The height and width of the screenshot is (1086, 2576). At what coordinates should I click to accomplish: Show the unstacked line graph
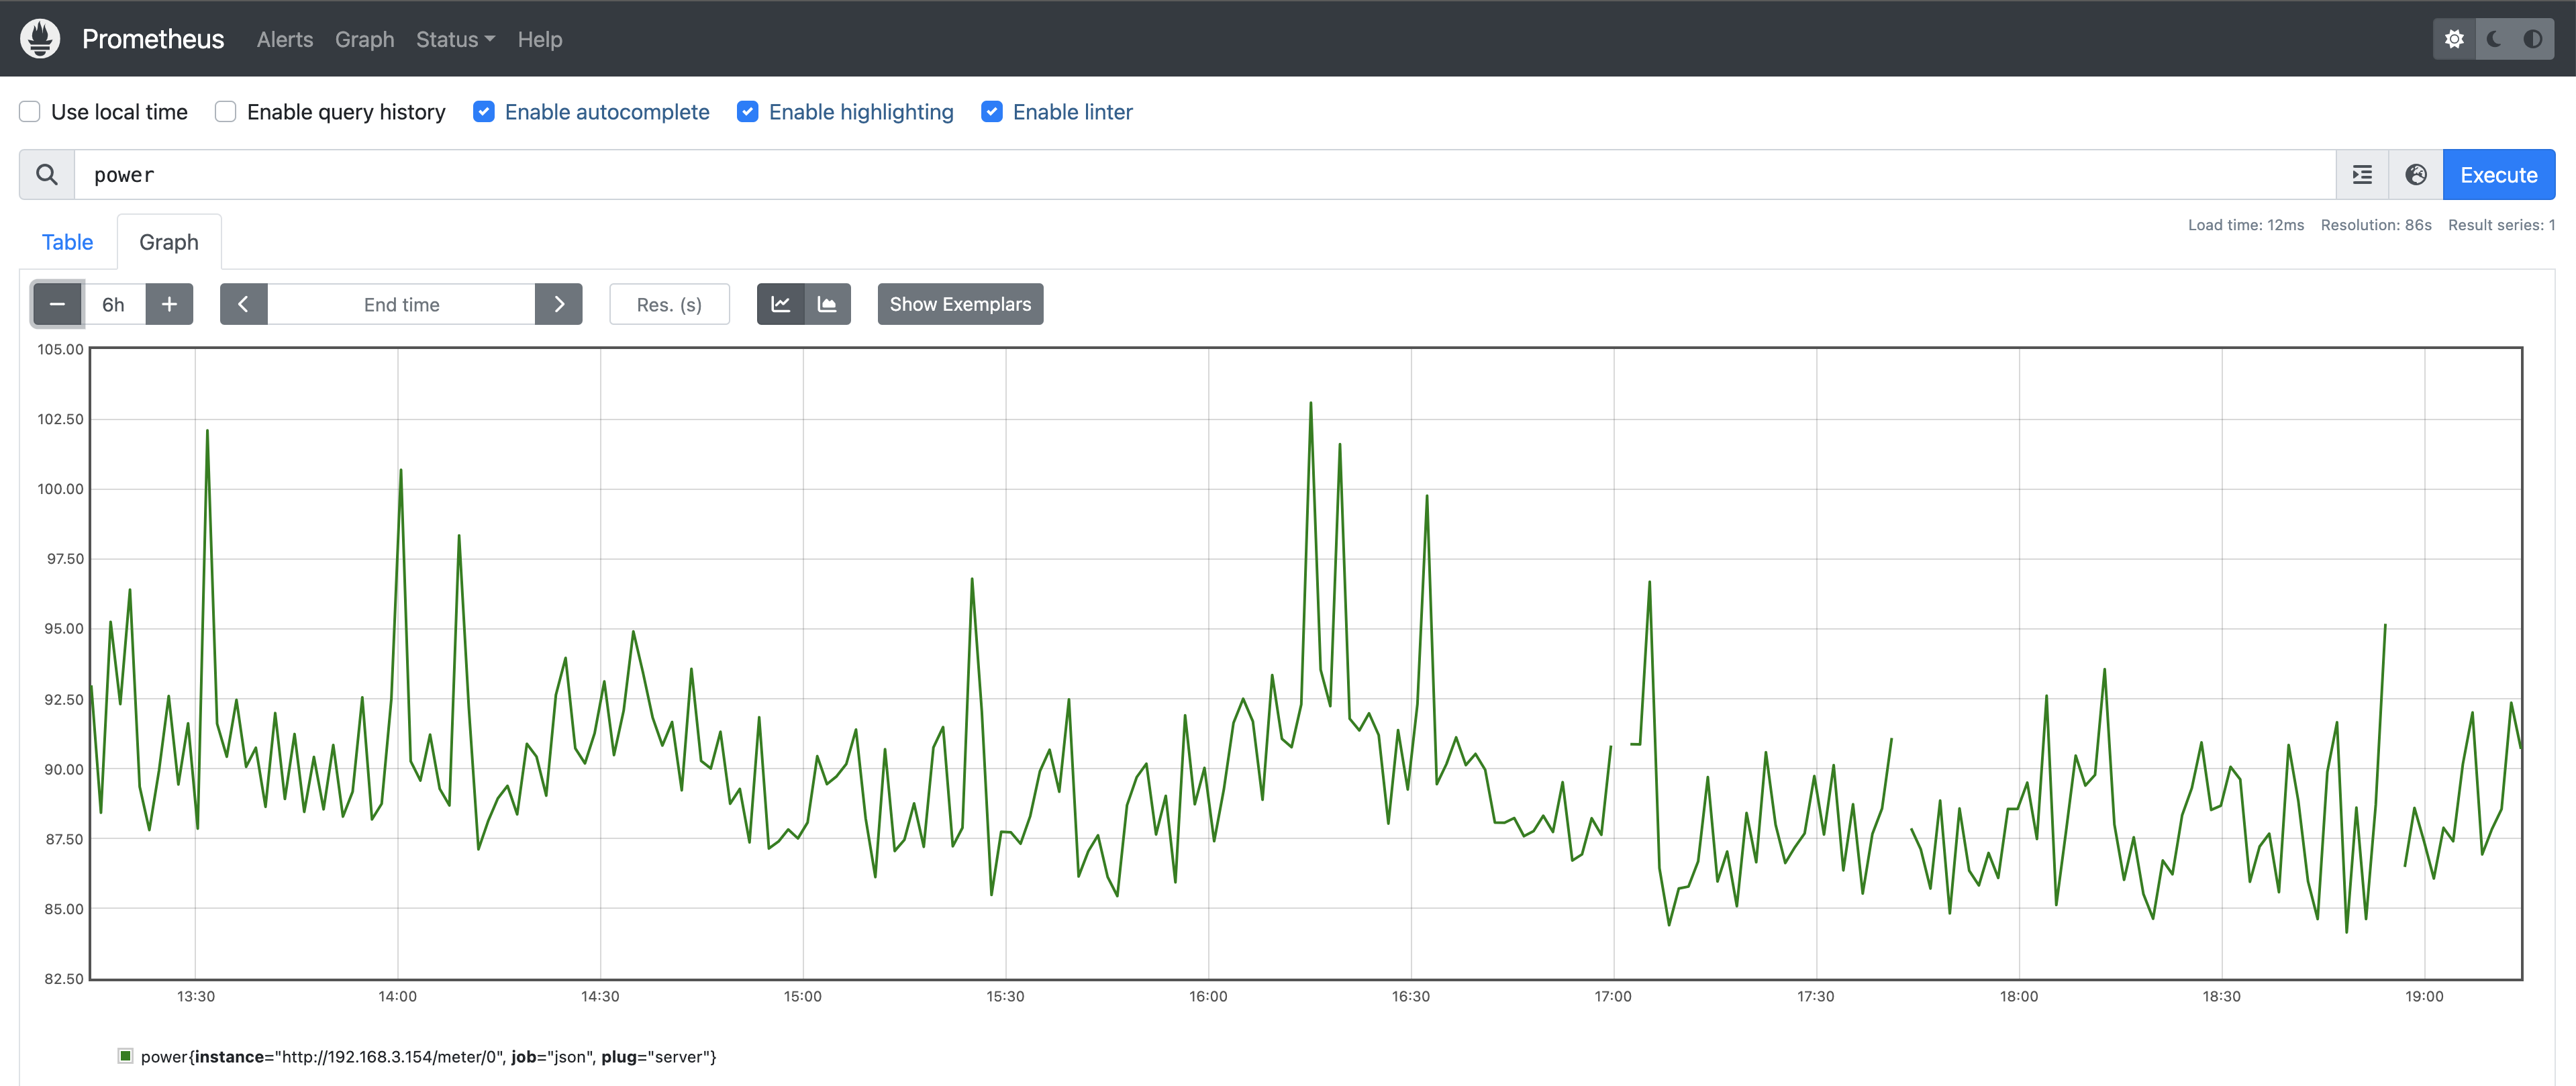[x=780, y=304]
